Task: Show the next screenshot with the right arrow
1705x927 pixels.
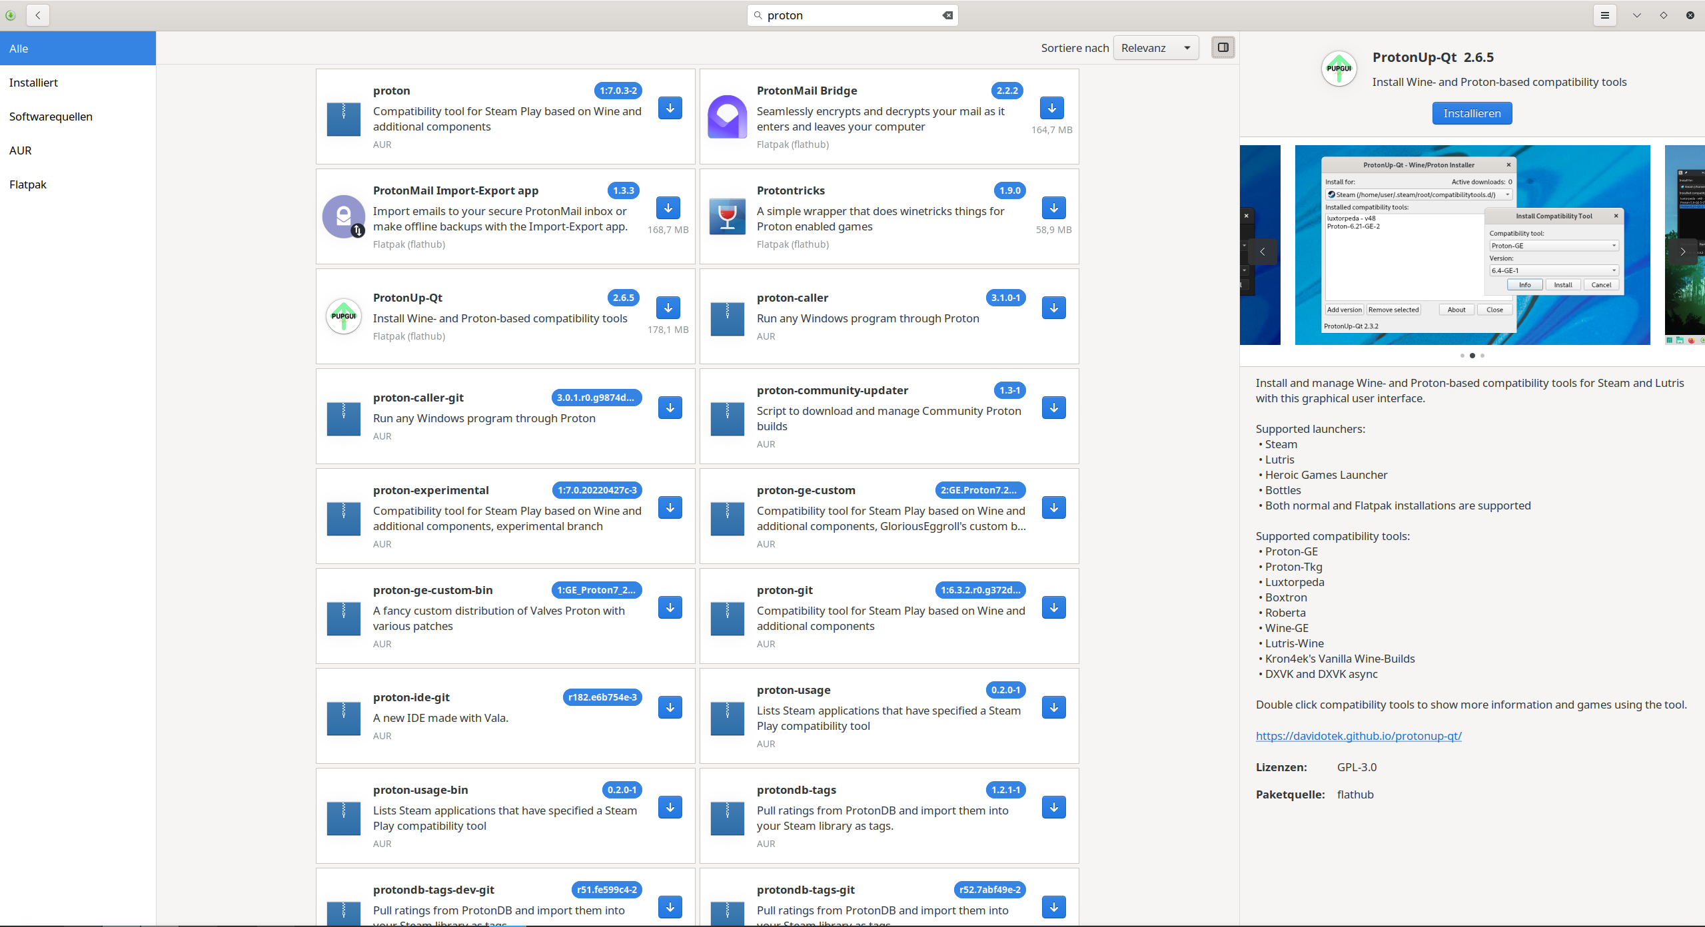Action: click(x=1682, y=252)
